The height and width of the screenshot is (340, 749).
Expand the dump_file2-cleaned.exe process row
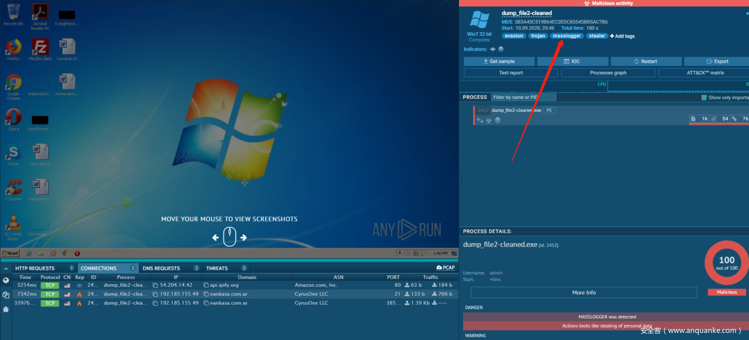pyautogui.click(x=516, y=110)
